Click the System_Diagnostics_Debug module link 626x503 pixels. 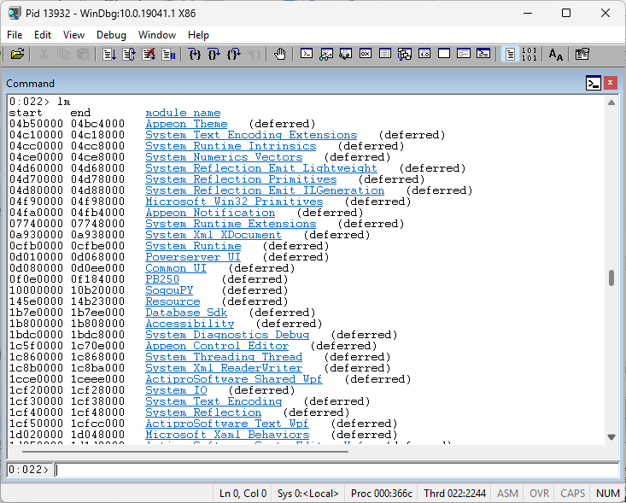[227, 335]
